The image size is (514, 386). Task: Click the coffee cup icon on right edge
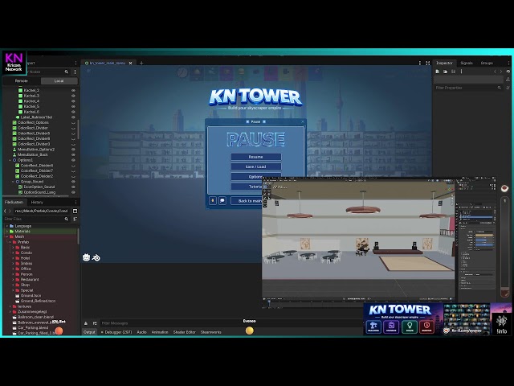(x=504, y=188)
